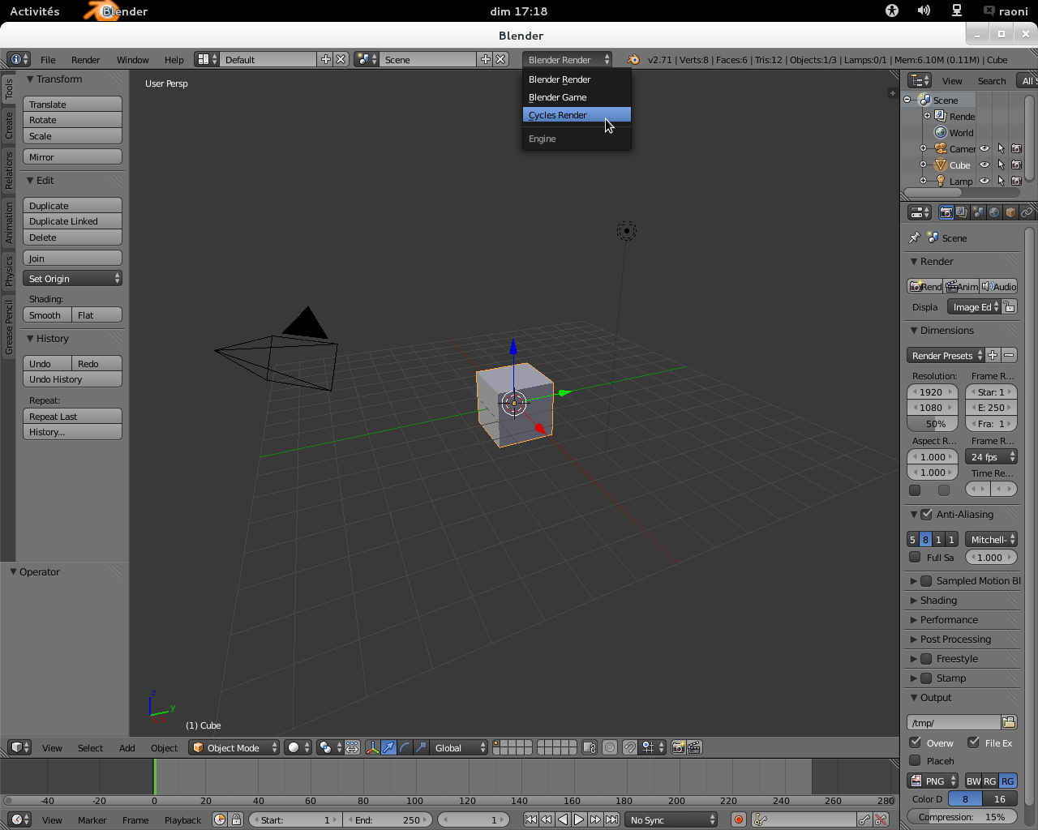
Task: Toggle Cube selectability cursor icon in outliner
Action: coord(1001,165)
